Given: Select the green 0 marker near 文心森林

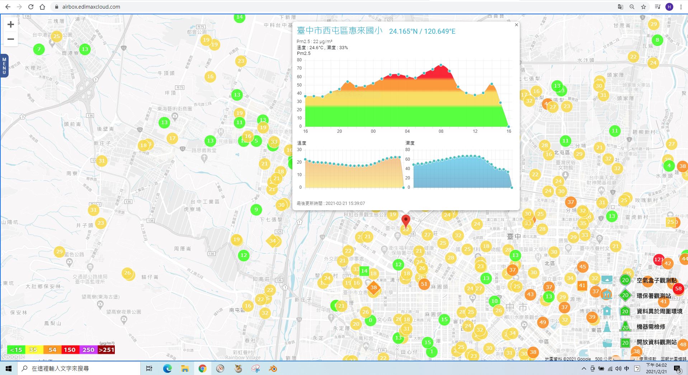Looking at the screenshot, I should [371, 320].
